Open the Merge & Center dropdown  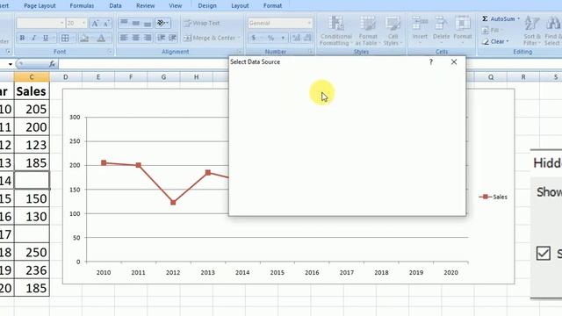[x=239, y=38]
